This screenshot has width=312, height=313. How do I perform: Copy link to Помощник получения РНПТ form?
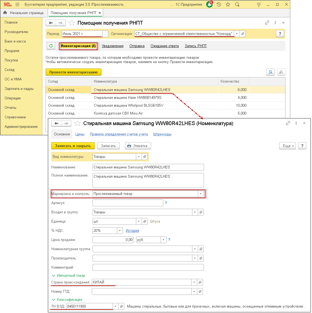tap(267, 22)
